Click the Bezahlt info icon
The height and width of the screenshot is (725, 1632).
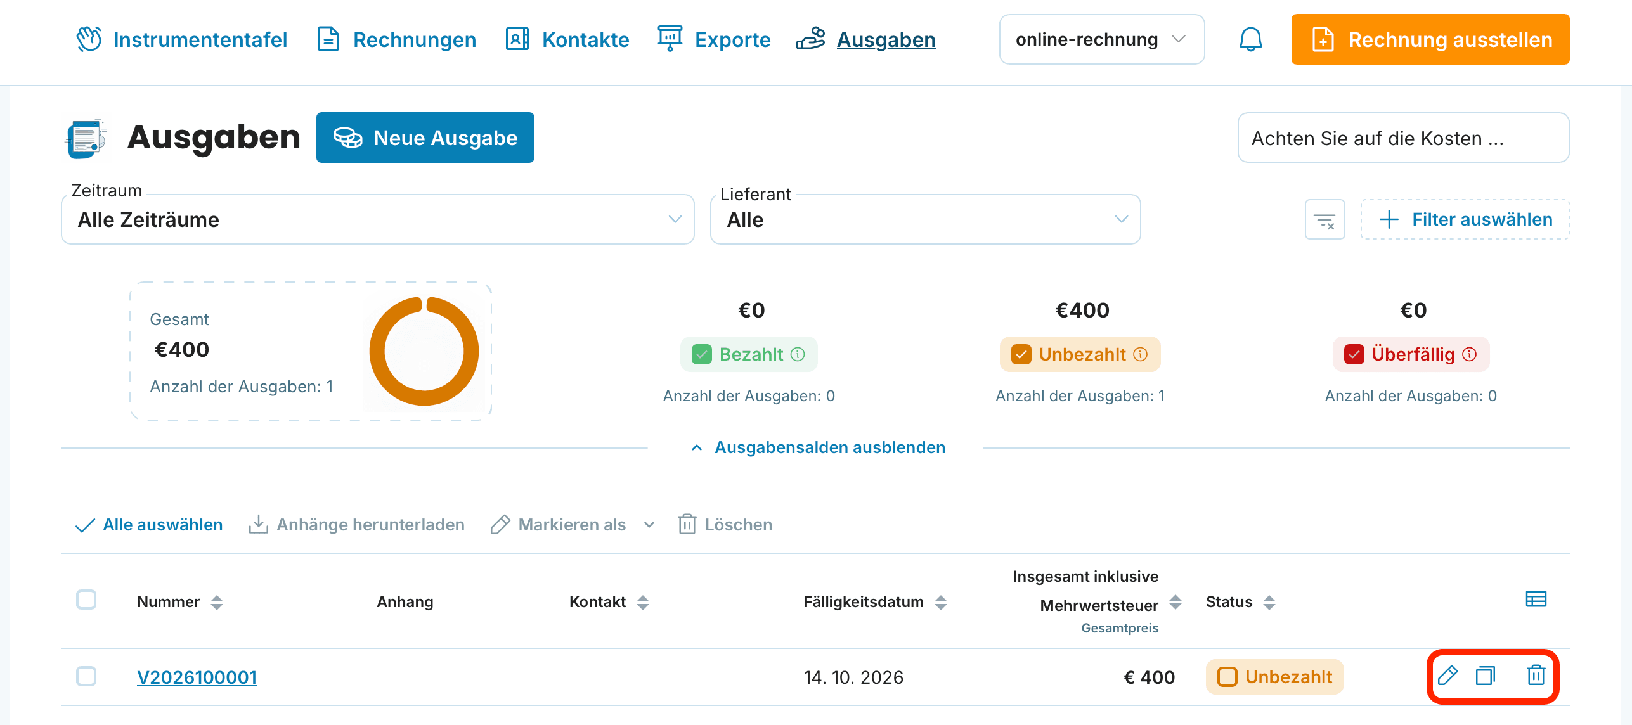[798, 354]
